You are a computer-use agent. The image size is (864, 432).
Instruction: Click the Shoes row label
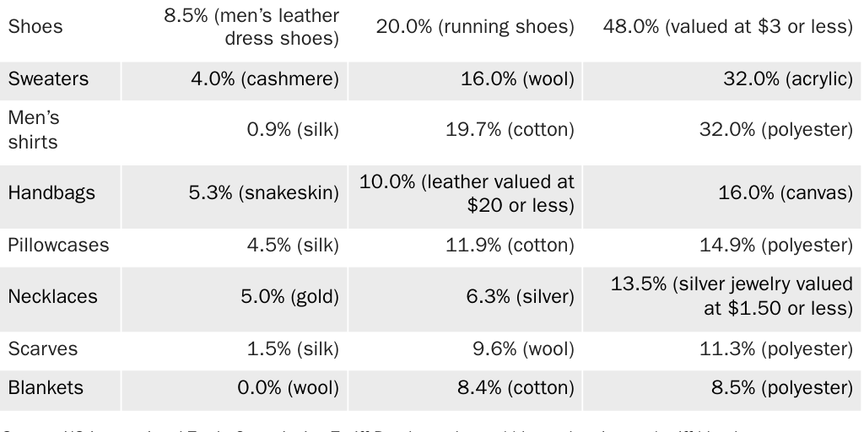pyautogui.click(x=35, y=27)
